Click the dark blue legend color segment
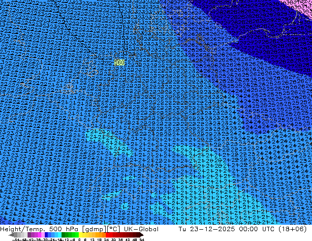Viewport: 312px width, 241px height. pos(46,235)
